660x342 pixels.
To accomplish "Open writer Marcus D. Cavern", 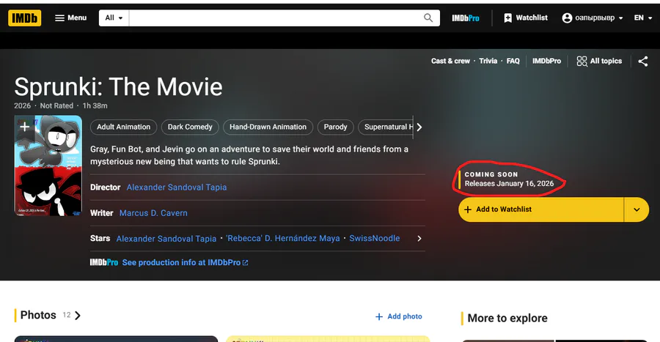I will 153,213.
